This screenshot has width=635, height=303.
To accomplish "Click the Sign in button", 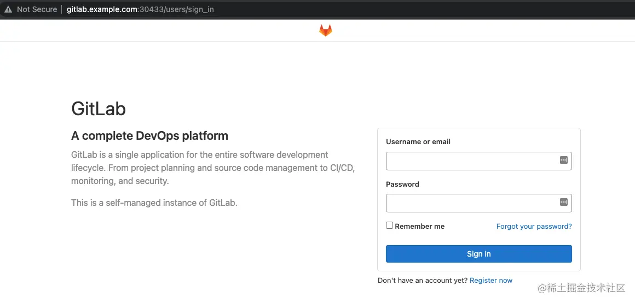I will pos(478,254).
